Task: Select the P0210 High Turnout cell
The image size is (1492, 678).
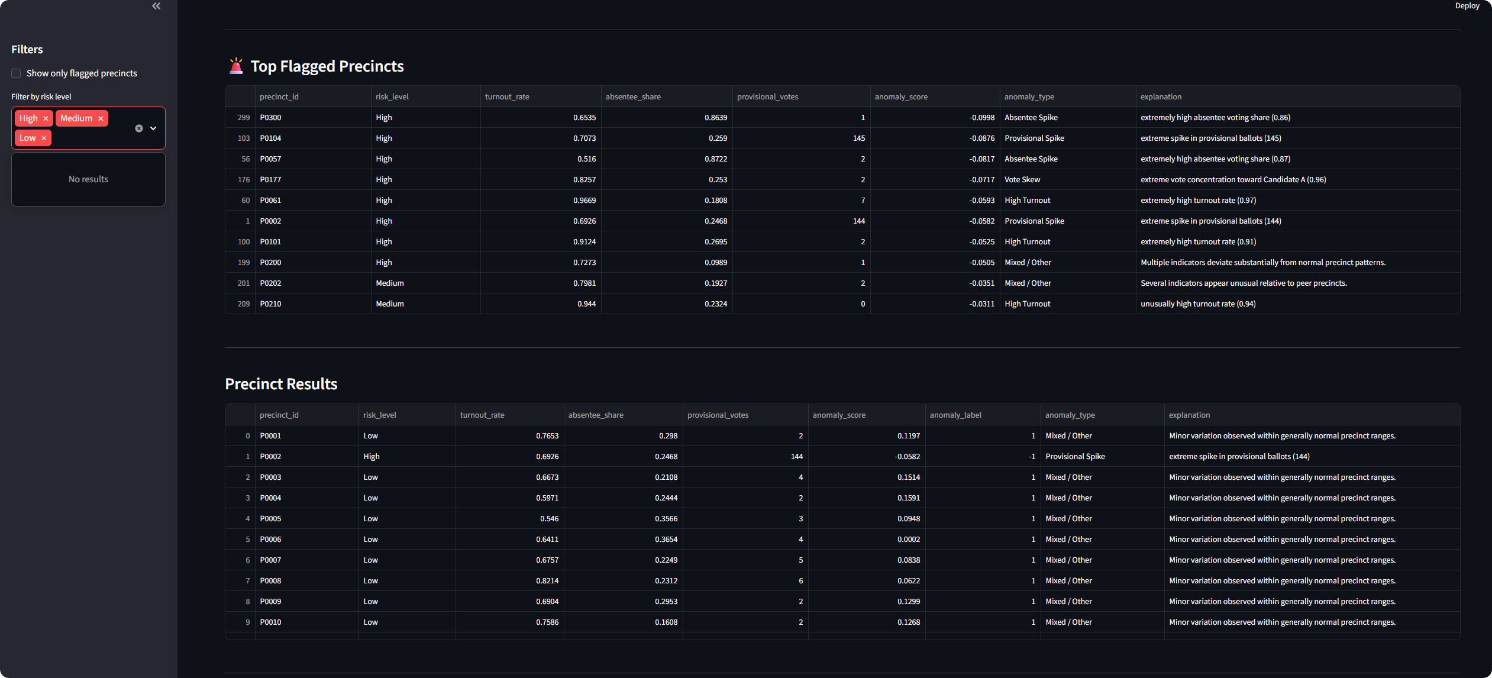Action: pyautogui.click(x=1027, y=304)
